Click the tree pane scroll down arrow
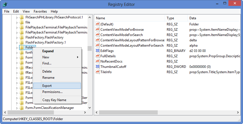The image size is (243, 124). tap(90, 108)
